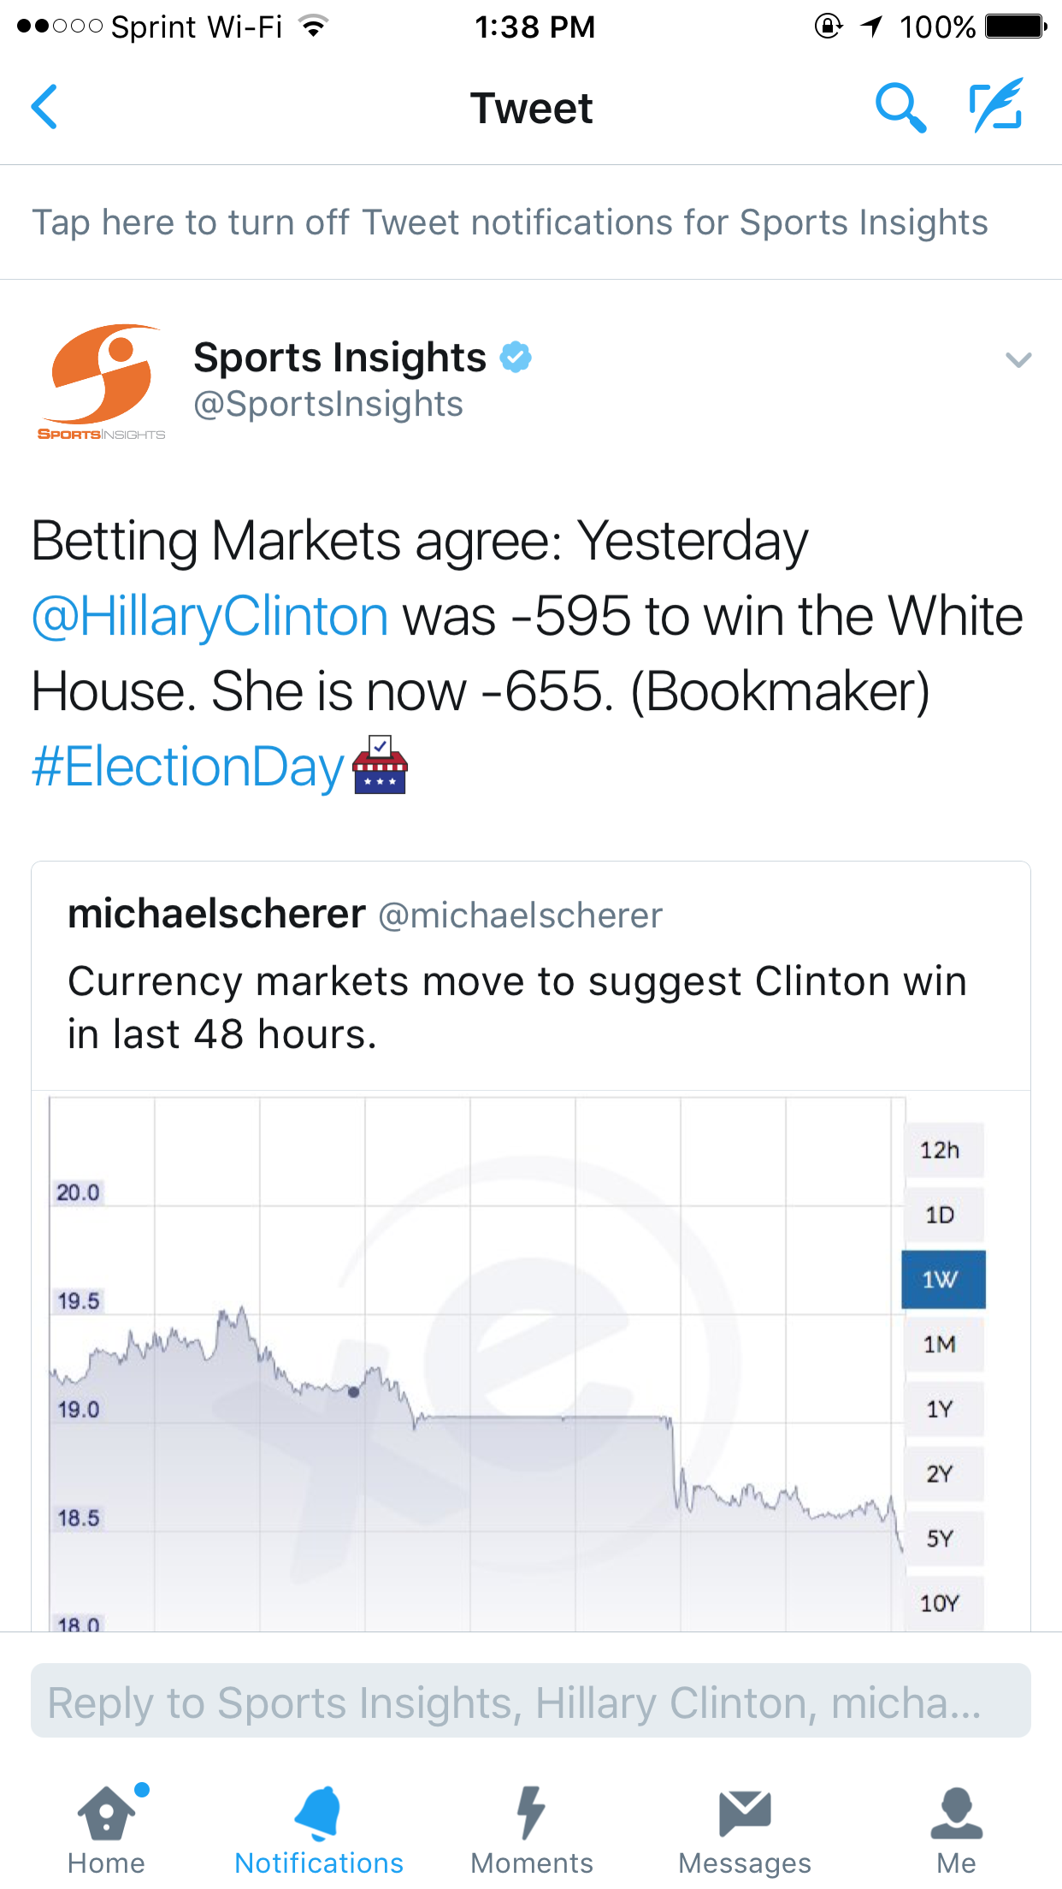Open the Sports Insights profile picture
Image resolution: width=1062 pixels, height=1889 pixels.
tap(103, 382)
